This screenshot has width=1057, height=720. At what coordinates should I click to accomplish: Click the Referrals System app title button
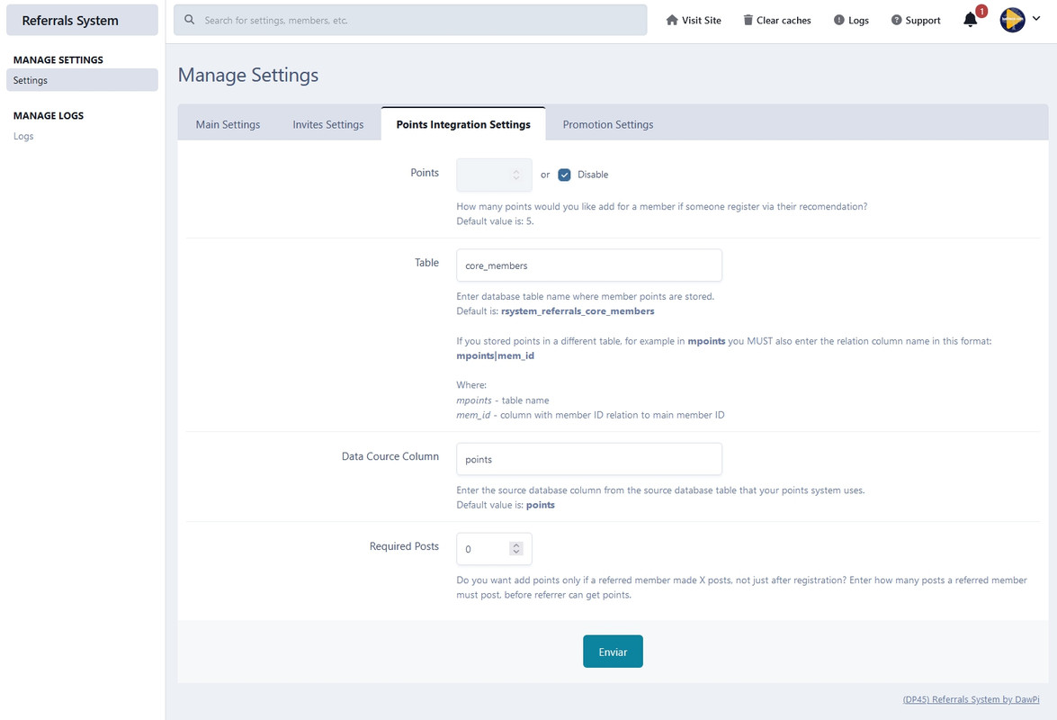(x=82, y=20)
